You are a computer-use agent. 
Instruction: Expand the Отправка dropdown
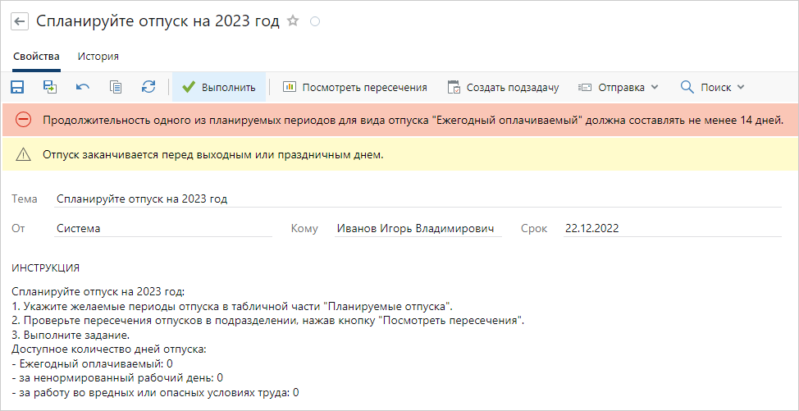(x=618, y=87)
